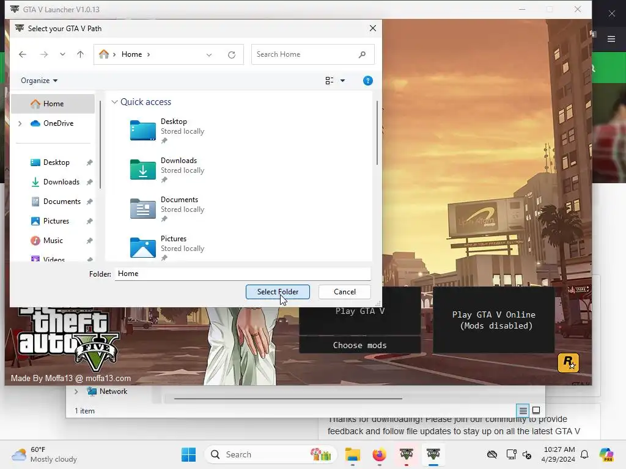Click the pin icon beside sidebar Downloads
Image resolution: width=626 pixels, height=469 pixels.
[89, 182]
